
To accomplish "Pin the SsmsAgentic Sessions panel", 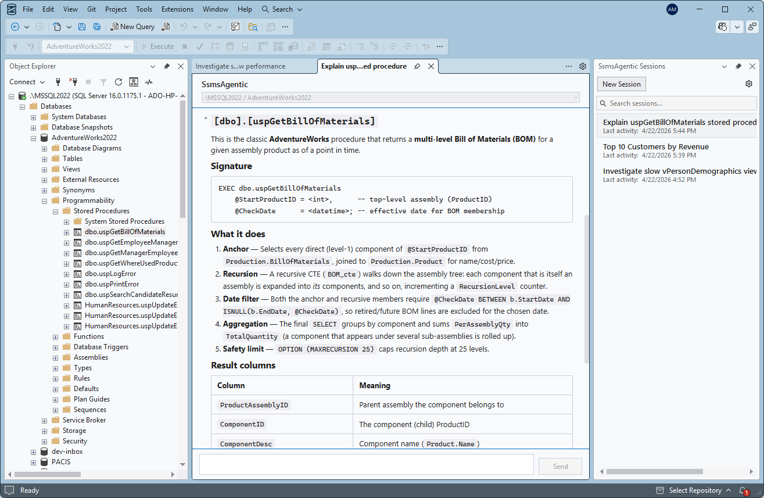I will [738, 66].
